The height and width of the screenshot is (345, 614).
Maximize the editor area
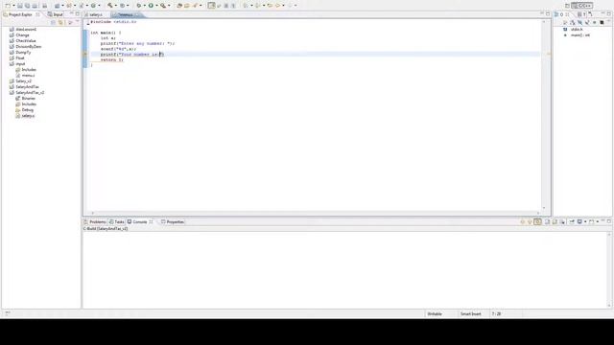(548, 13)
